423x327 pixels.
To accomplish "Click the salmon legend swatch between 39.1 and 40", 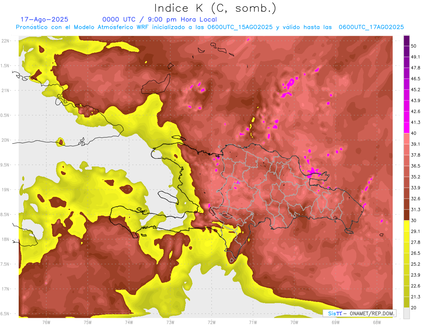I will click(406, 139).
